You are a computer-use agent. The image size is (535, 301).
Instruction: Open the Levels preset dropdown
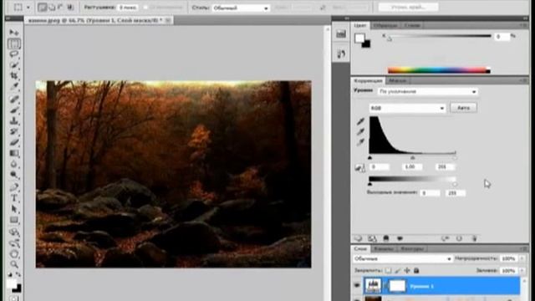point(427,91)
